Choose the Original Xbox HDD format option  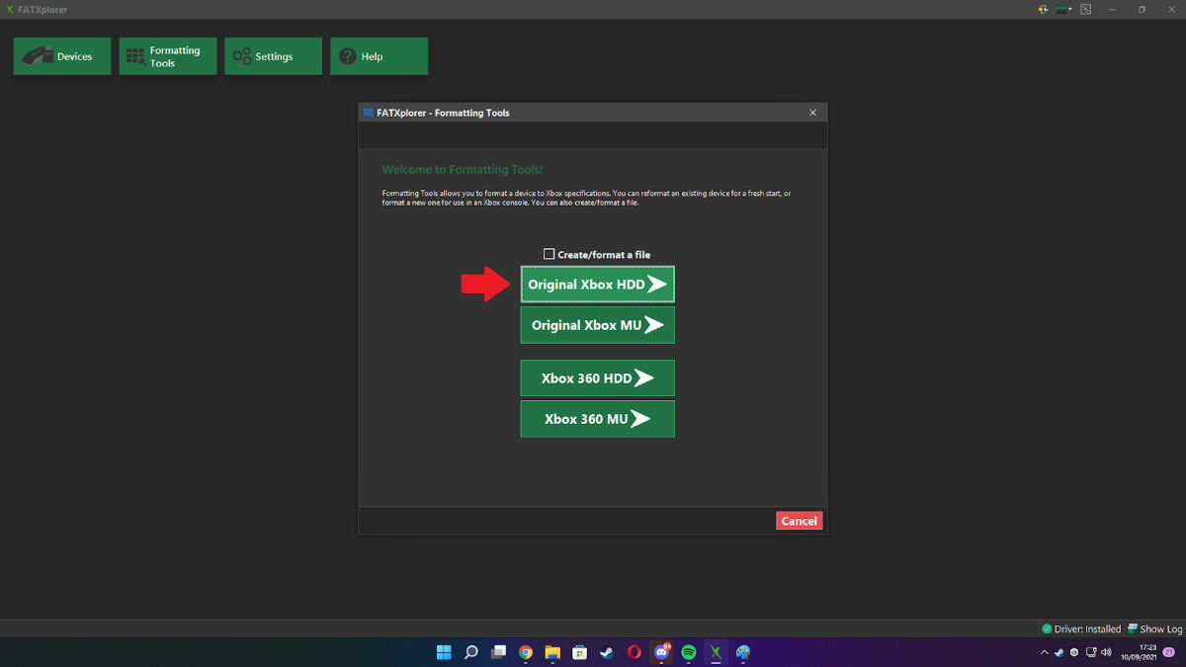click(598, 285)
